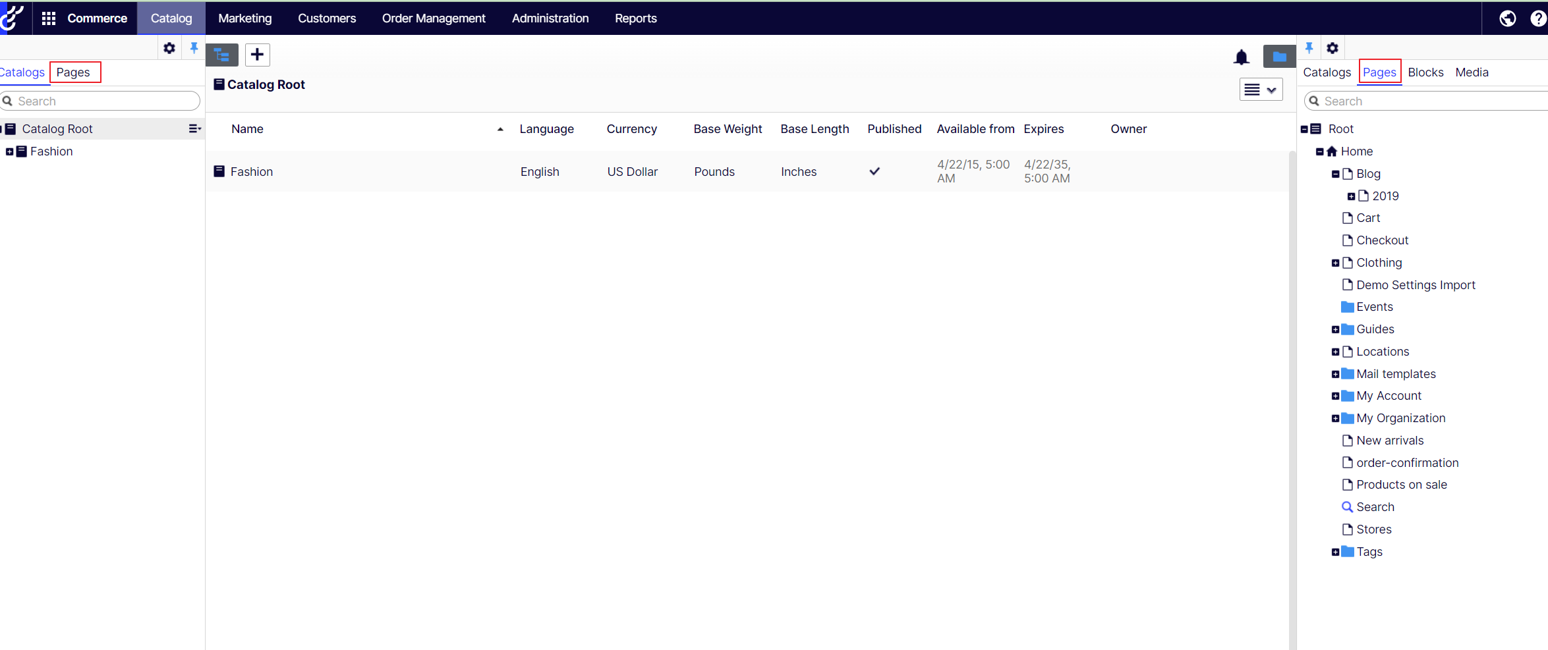Viewport: 1548px width, 650px height.
Task: Open Catalog Root context menu icon
Action: 194,129
